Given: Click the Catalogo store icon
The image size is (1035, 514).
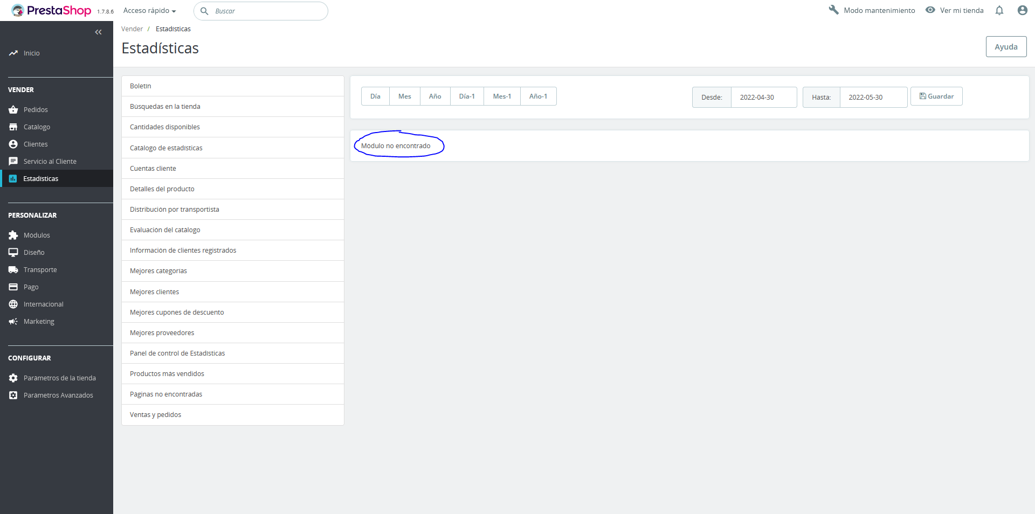Looking at the screenshot, I should coord(13,127).
